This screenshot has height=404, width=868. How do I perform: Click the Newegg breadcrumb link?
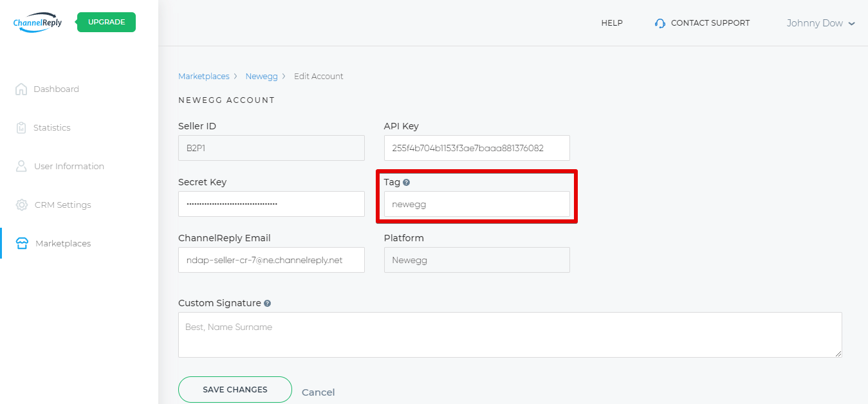tap(261, 76)
